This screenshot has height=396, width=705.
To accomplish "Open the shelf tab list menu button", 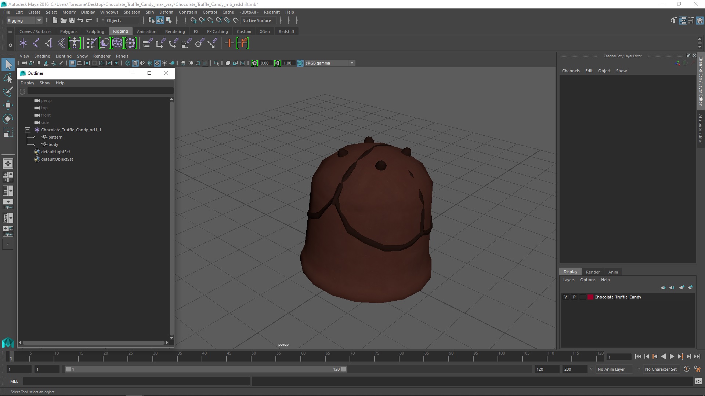I will [10, 32].
